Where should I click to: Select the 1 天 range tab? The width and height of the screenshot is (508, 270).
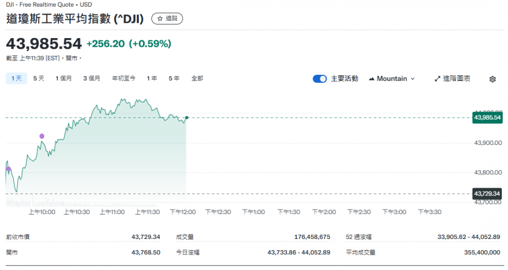16,78
